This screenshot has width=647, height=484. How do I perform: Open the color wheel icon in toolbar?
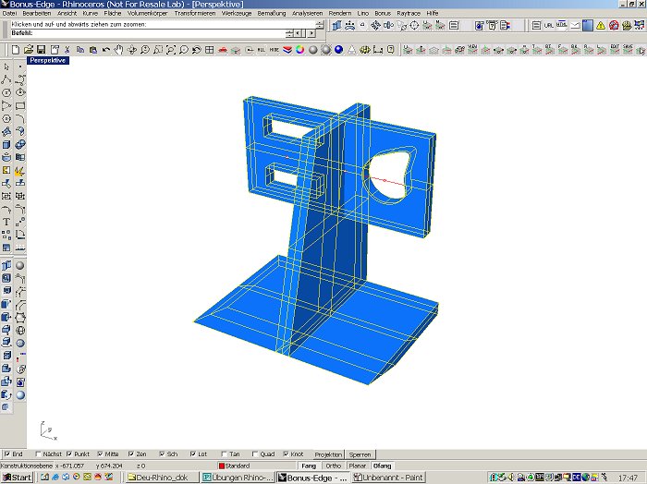pos(299,49)
